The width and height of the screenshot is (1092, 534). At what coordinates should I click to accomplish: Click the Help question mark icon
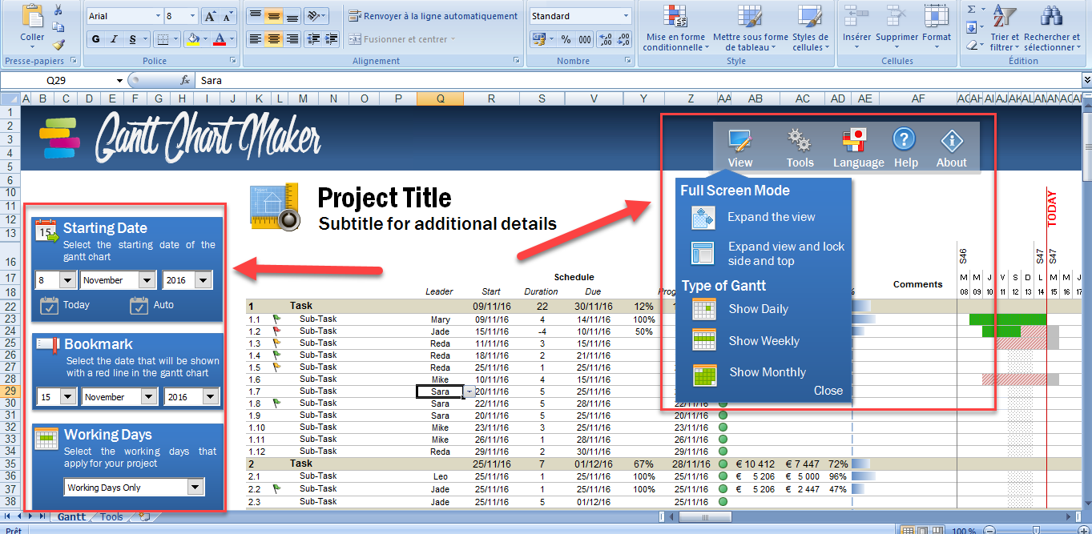coord(904,140)
